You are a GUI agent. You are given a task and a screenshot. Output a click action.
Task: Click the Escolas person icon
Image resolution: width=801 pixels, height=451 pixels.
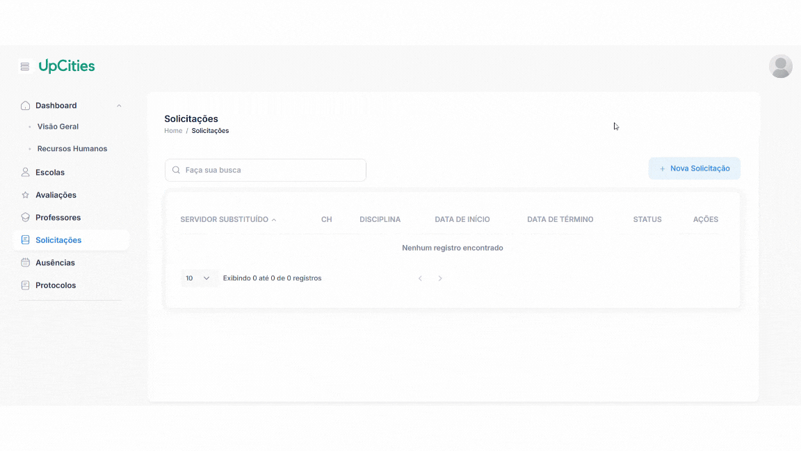tap(25, 173)
